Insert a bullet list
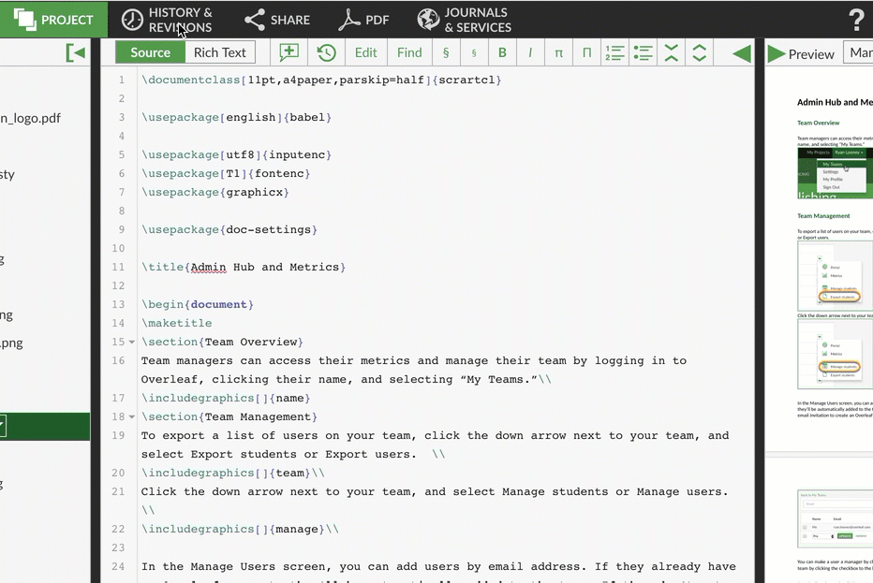The width and height of the screenshot is (873, 583). (643, 52)
